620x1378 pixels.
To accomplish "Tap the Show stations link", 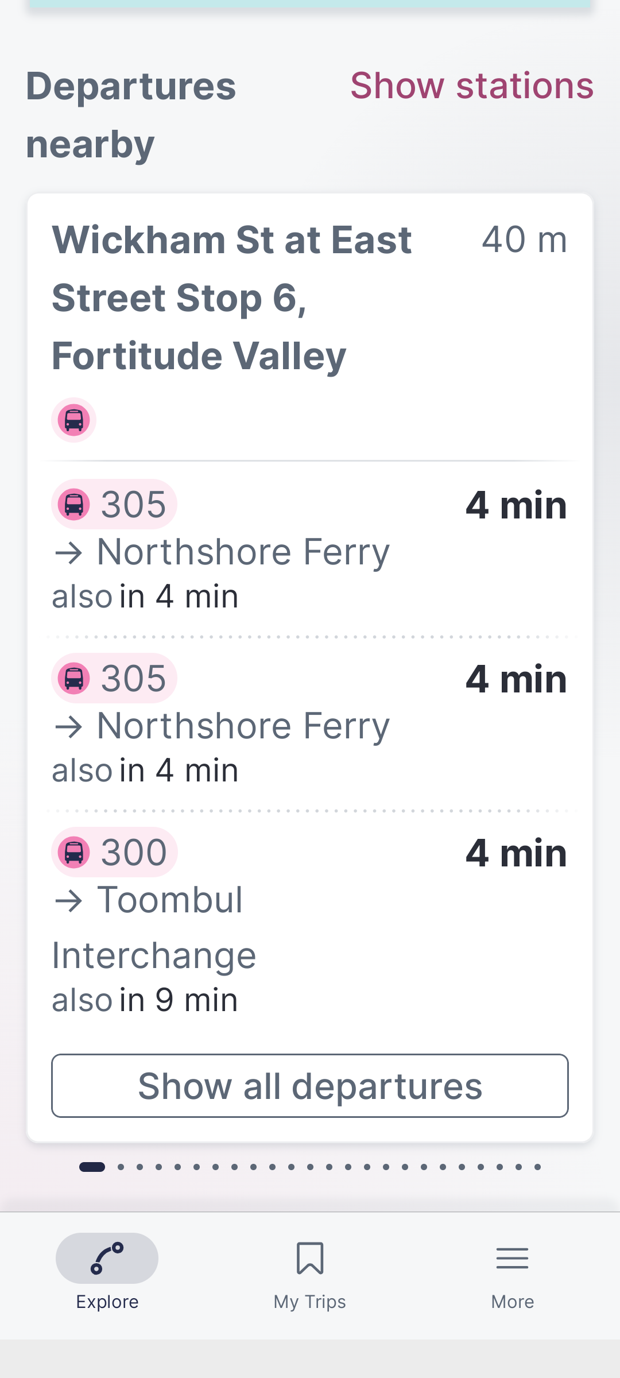I will point(472,86).
